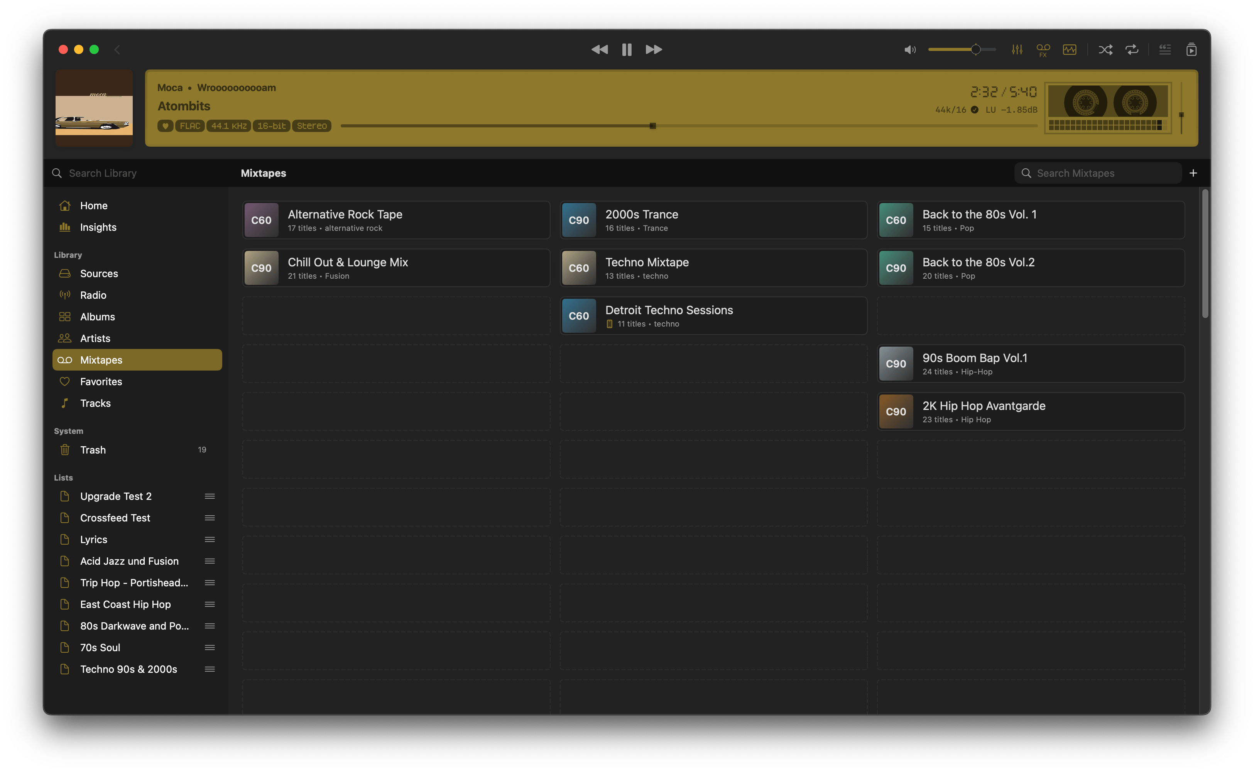Toggle repeat mode

tap(1132, 49)
